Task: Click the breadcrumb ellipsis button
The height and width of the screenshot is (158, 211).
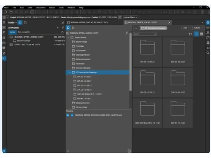Action: click(x=135, y=28)
